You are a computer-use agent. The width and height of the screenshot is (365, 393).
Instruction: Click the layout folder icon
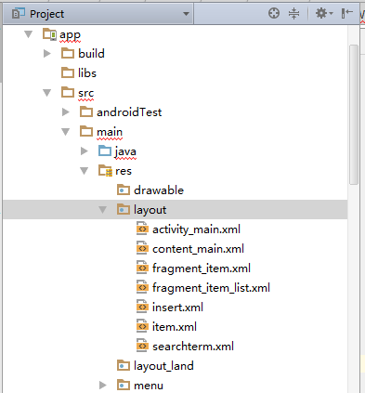pyautogui.click(x=124, y=209)
